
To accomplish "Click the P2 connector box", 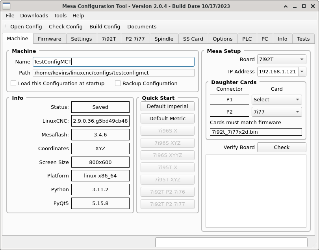I will click(230, 112).
